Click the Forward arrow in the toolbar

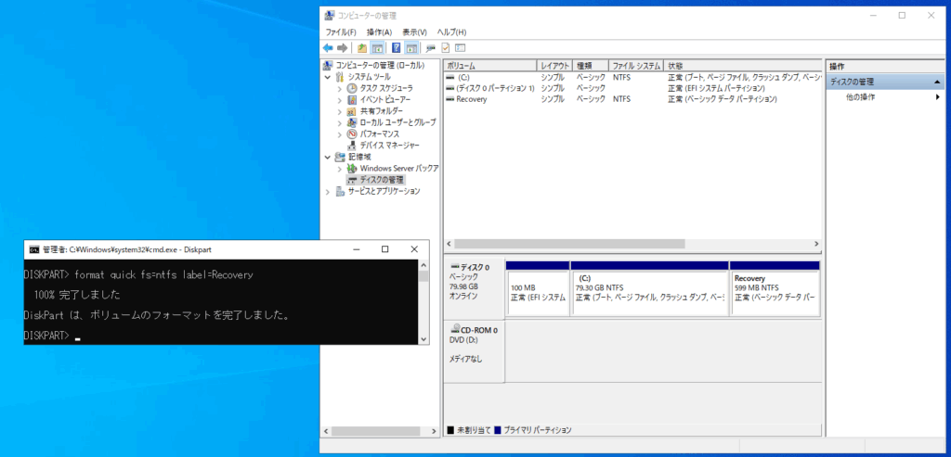pos(343,48)
